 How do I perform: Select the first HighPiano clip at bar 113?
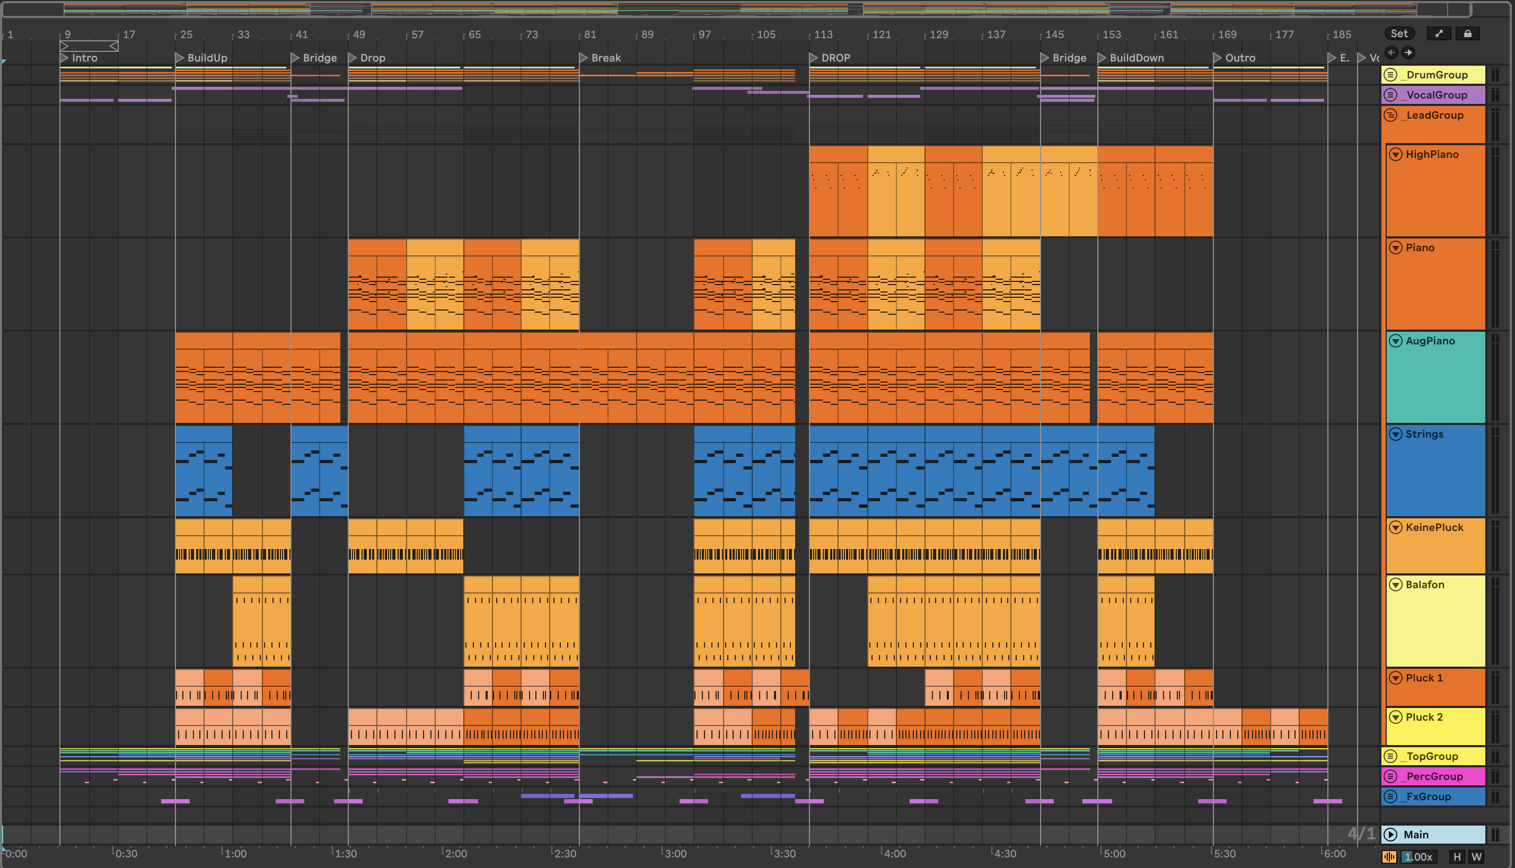coord(838,191)
